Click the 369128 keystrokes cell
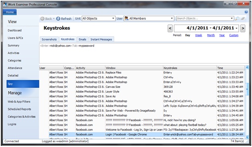This screenshot has width=252, height=147. [x=190, y=87]
